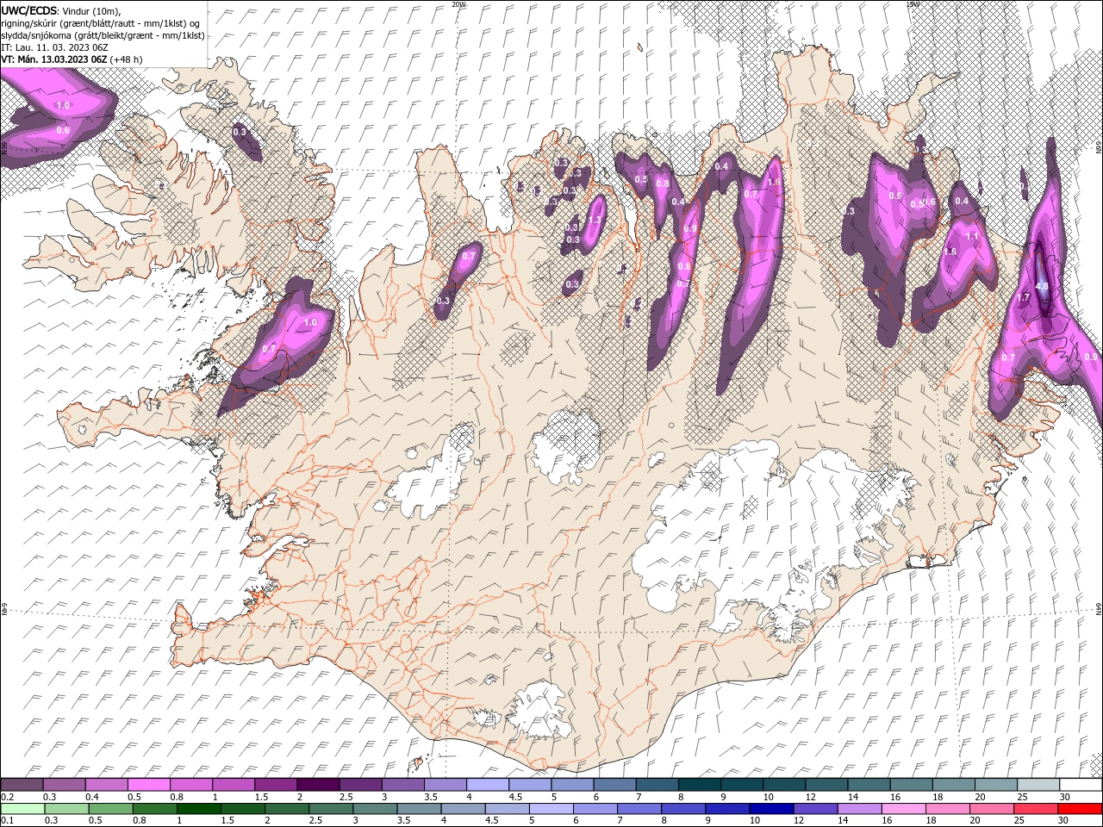1103x827 pixels.
Task: Click the 20W longitude label
Action: coord(458,4)
